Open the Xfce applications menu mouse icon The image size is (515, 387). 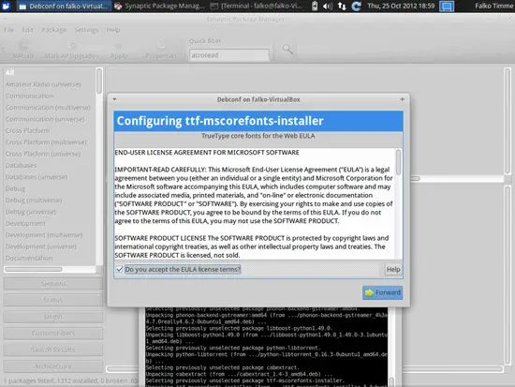(7, 6)
